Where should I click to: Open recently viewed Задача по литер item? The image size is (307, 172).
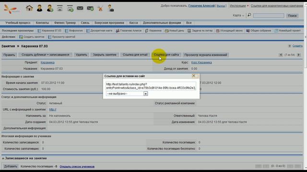click(200, 31)
